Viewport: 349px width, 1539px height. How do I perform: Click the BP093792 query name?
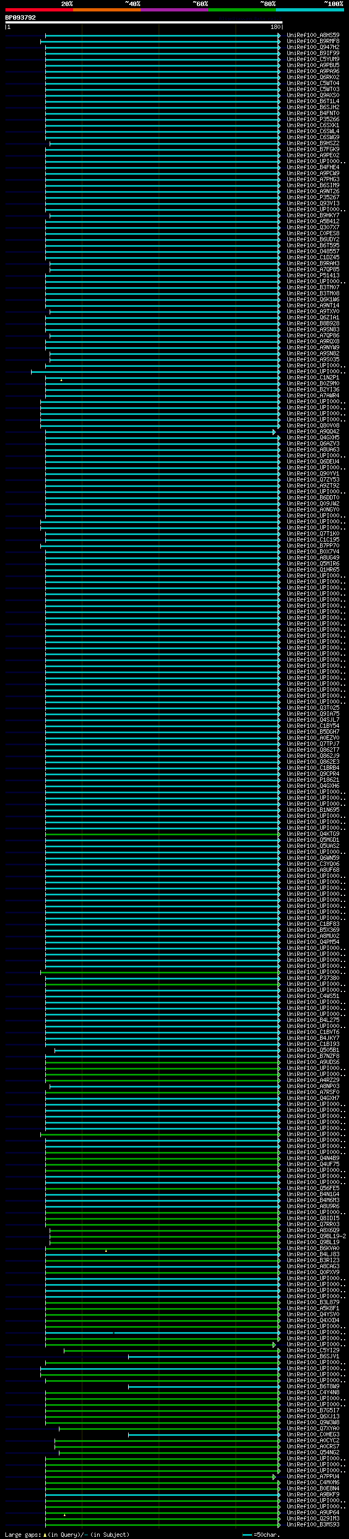pos(20,18)
